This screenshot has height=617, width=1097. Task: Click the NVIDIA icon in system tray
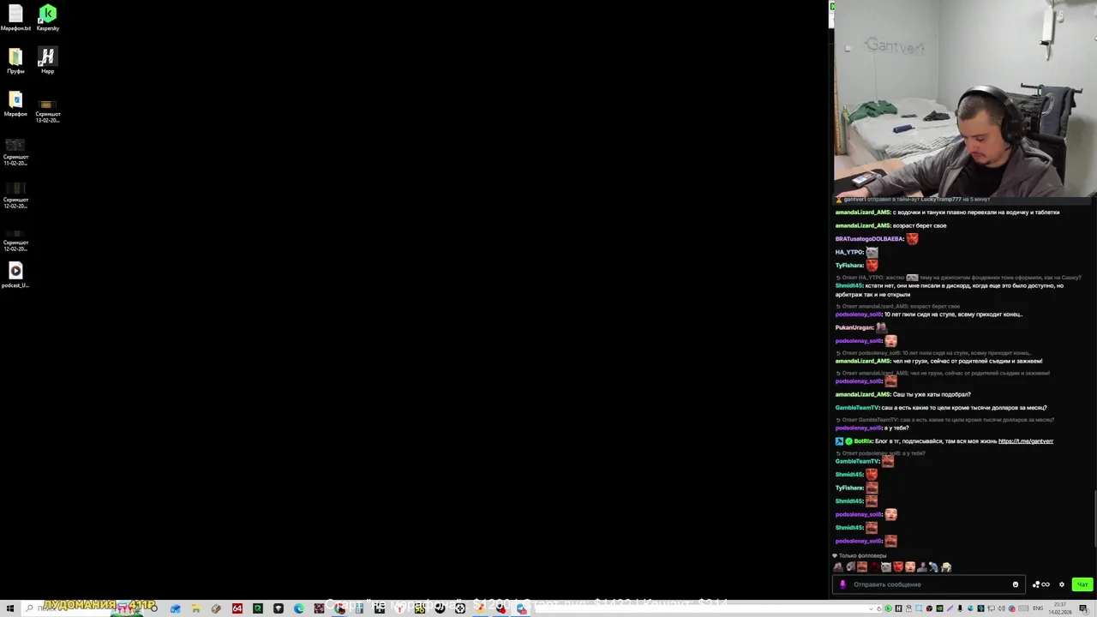tap(939, 608)
